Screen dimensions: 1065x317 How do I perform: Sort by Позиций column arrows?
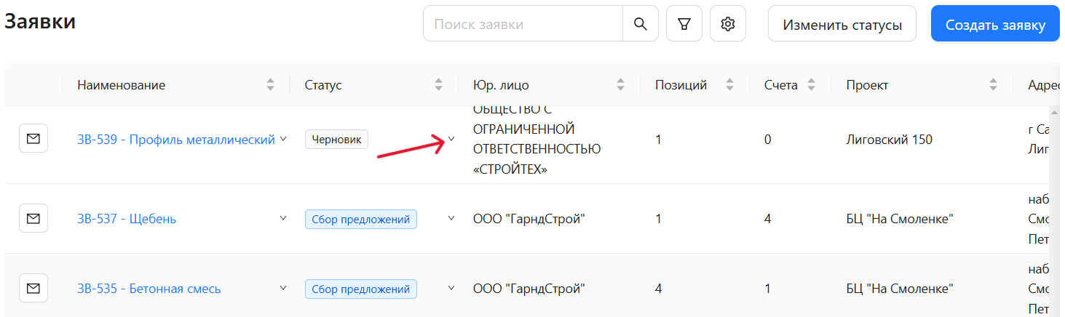coord(730,85)
